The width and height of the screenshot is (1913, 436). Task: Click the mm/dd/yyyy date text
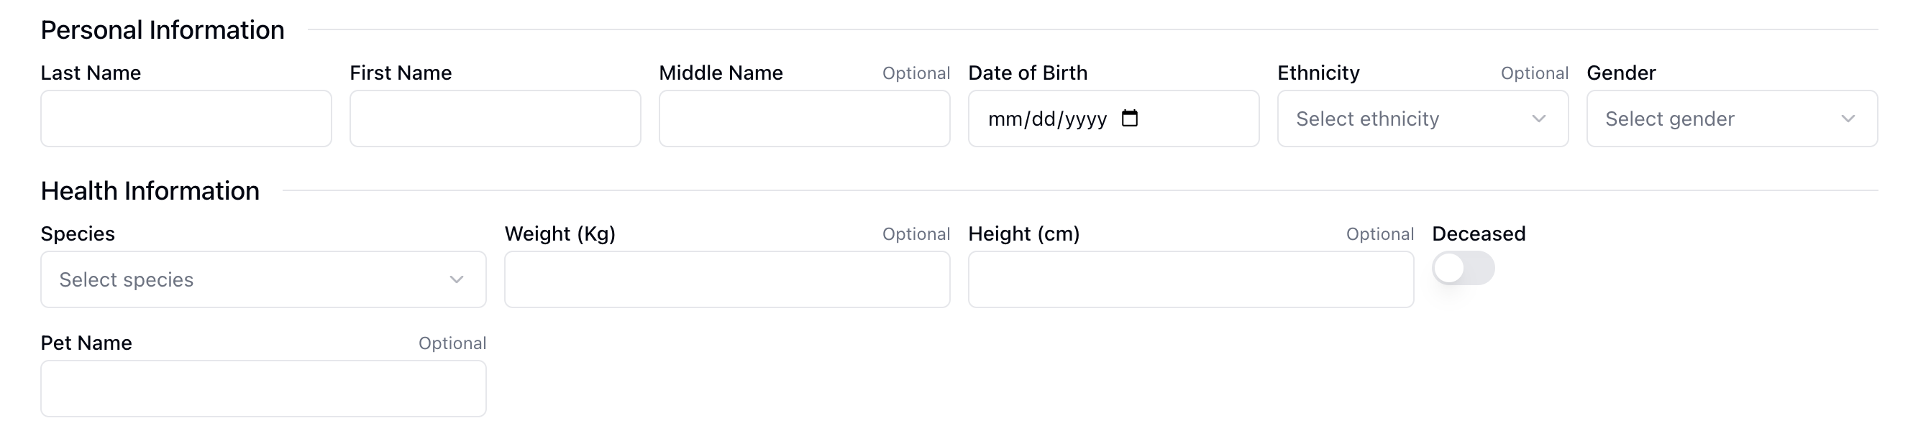pyautogui.click(x=1047, y=119)
